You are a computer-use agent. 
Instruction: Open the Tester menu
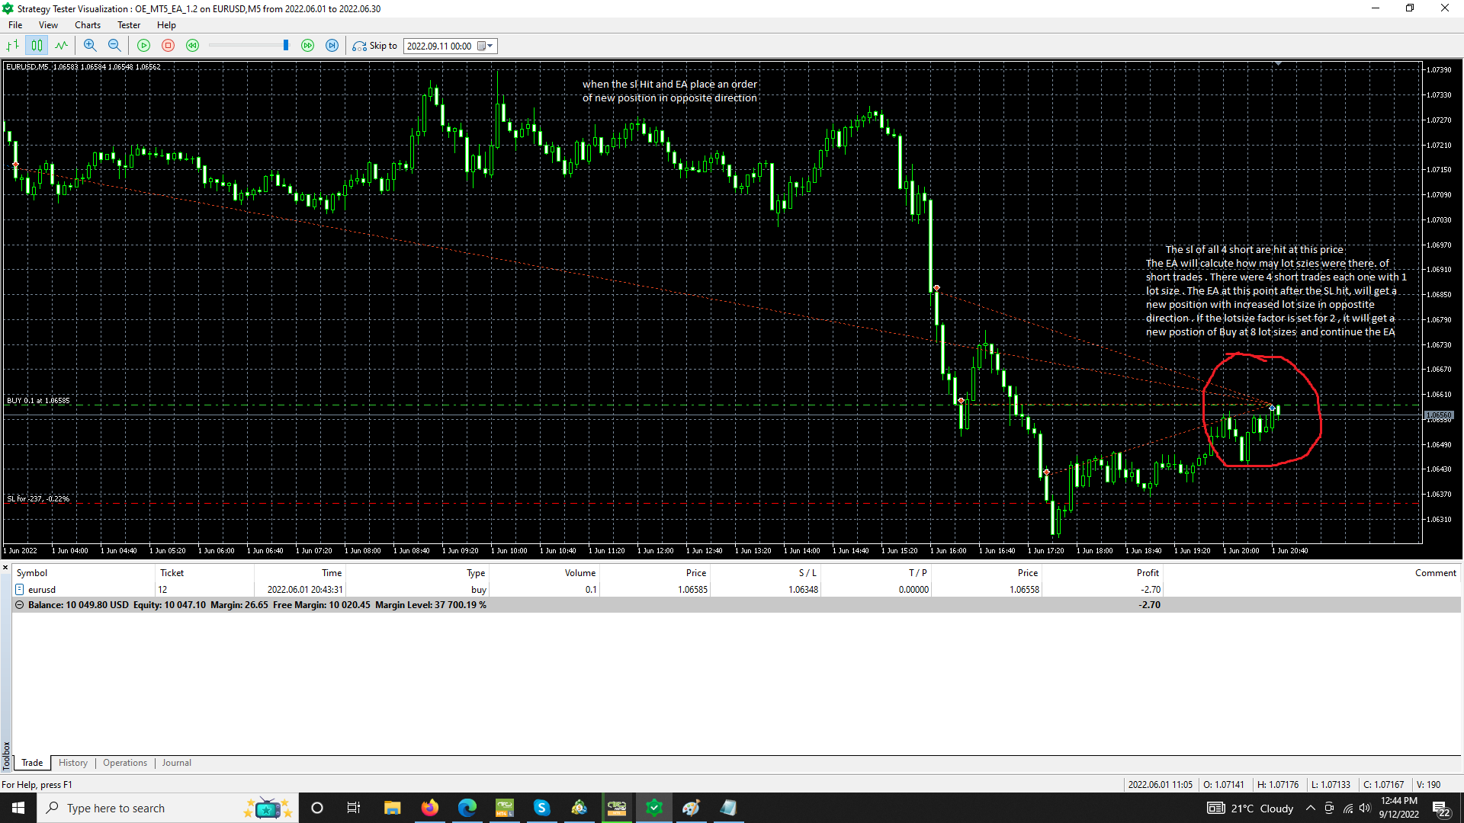(128, 24)
